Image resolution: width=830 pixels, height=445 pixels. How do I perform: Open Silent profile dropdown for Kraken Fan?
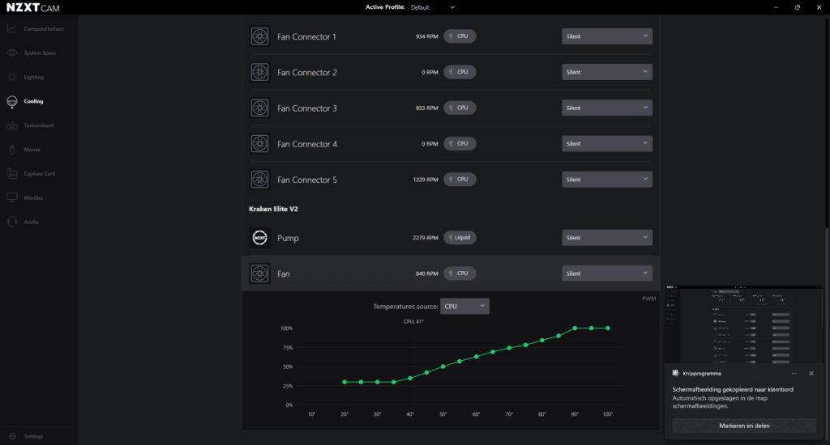coord(606,273)
